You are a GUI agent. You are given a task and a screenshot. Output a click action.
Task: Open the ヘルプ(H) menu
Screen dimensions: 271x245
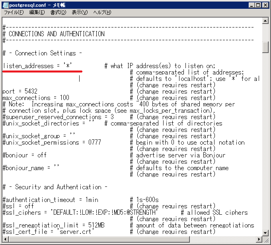click(102, 12)
